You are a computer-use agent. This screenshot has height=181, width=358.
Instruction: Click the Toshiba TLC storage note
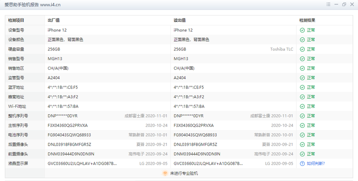click(x=282, y=49)
